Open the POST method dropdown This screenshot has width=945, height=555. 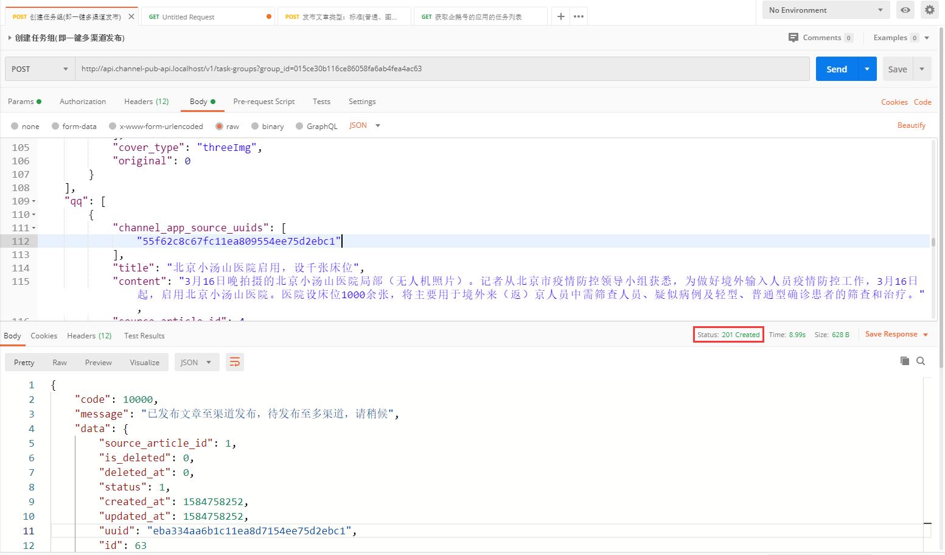pos(40,69)
